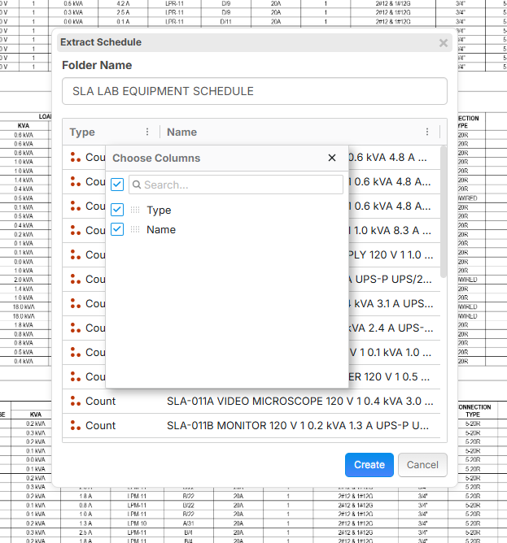Click the schedule list vertical scrollbar
Image resolution: width=507 pixels, height=543 pixels.
(x=443, y=211)
